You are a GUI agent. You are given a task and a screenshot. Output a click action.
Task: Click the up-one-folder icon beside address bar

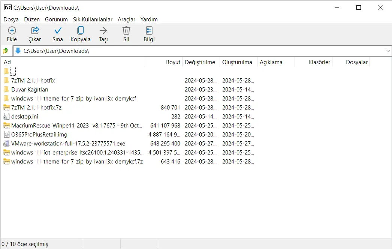point(6,51)
